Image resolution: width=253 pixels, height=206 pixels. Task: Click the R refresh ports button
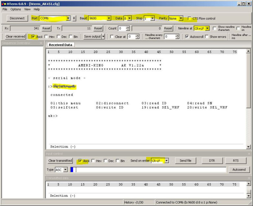(x=74, y=18)
